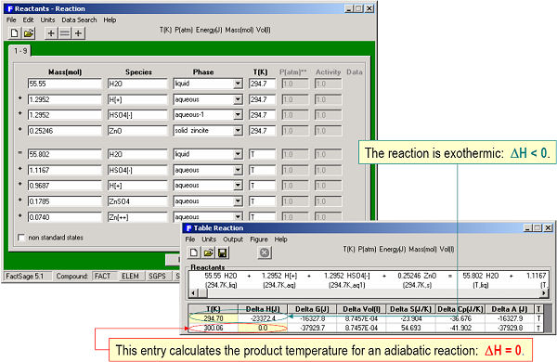
Task: Select the 1 - 9 tab
Action: (x=20, y=51)
